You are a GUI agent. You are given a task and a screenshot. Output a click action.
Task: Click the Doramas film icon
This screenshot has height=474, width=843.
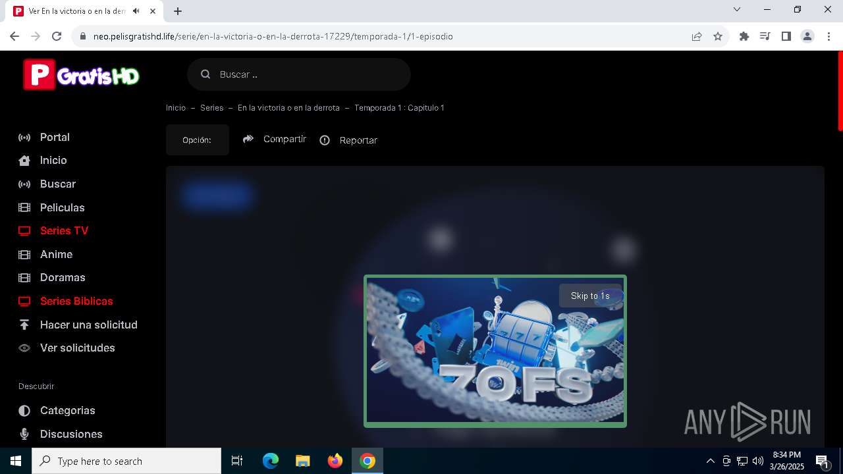[x=24, y=278]
